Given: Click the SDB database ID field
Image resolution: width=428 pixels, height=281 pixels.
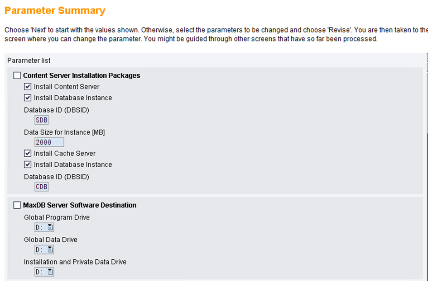Looking at the screenshot, I should click(42, 120).
